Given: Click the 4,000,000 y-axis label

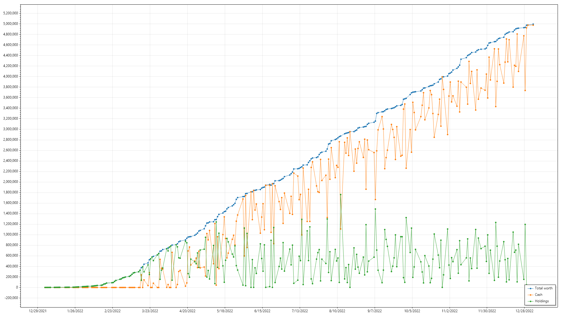Looking at the screenshot, I should coord(10,76).
